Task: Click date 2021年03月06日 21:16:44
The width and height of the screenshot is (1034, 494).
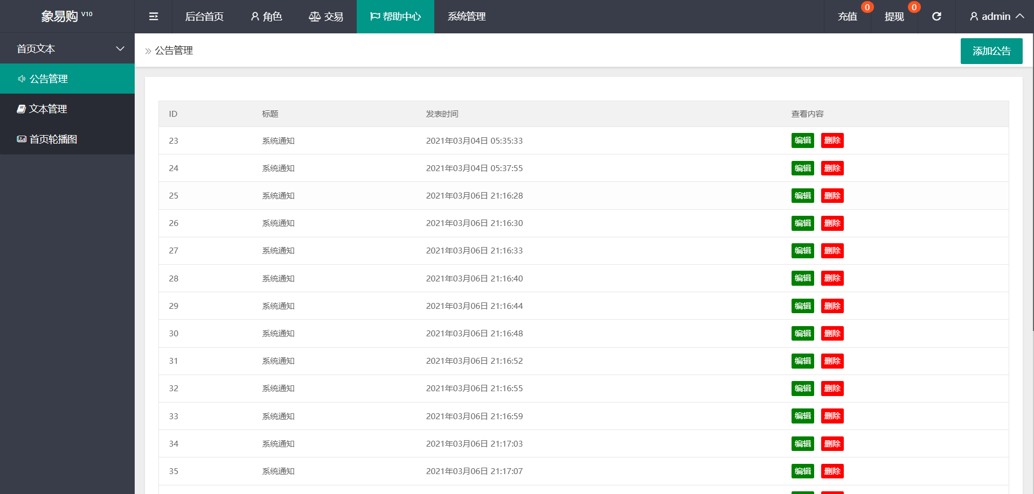Action: coord(475,306)
